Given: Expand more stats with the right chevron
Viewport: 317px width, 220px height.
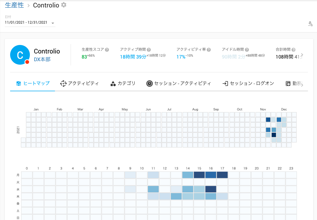Looking at the screenshot, I should tap(302, 55).
